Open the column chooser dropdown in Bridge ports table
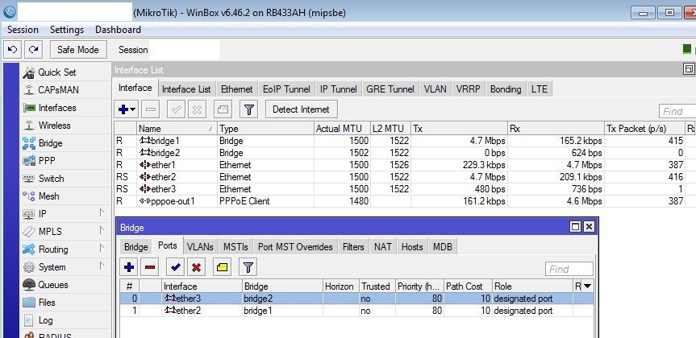 (587, 286)
